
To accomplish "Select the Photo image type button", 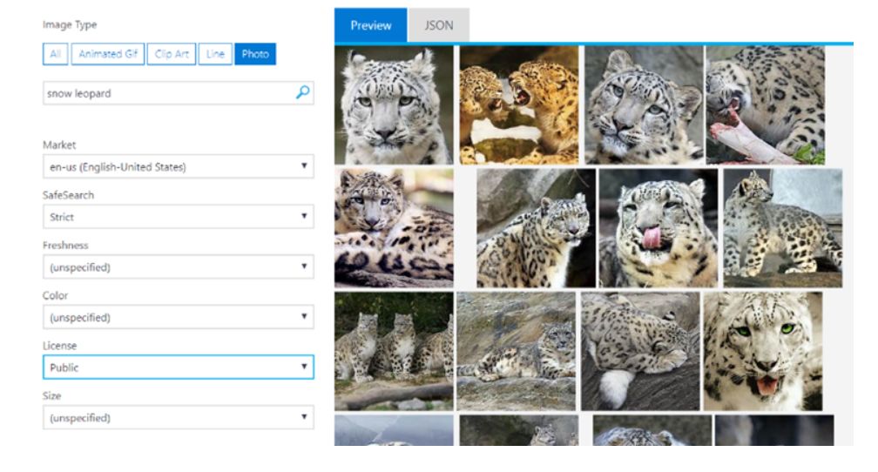I will coord(255,54).
